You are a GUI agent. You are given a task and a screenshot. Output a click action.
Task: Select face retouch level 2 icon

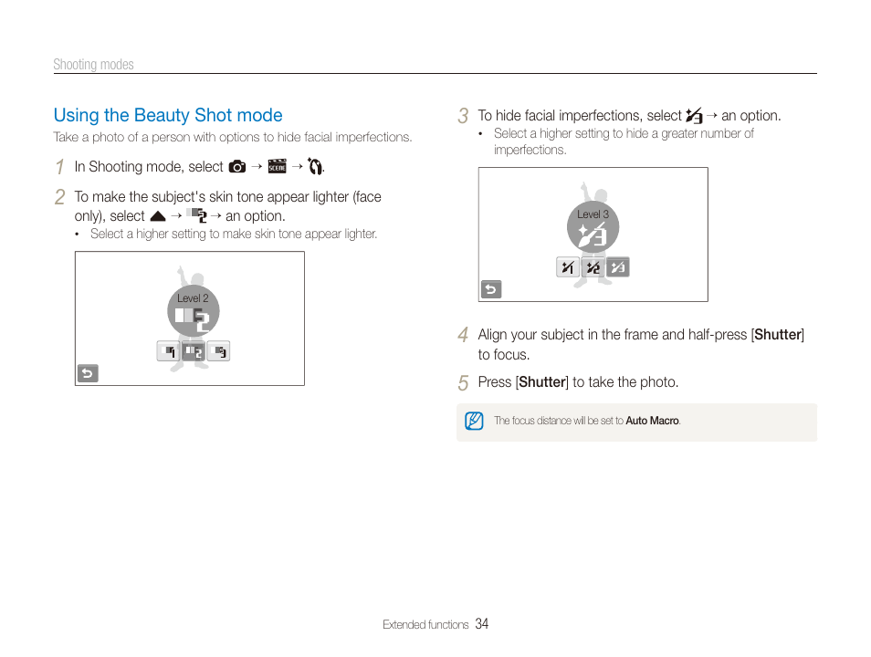(593, 267)
